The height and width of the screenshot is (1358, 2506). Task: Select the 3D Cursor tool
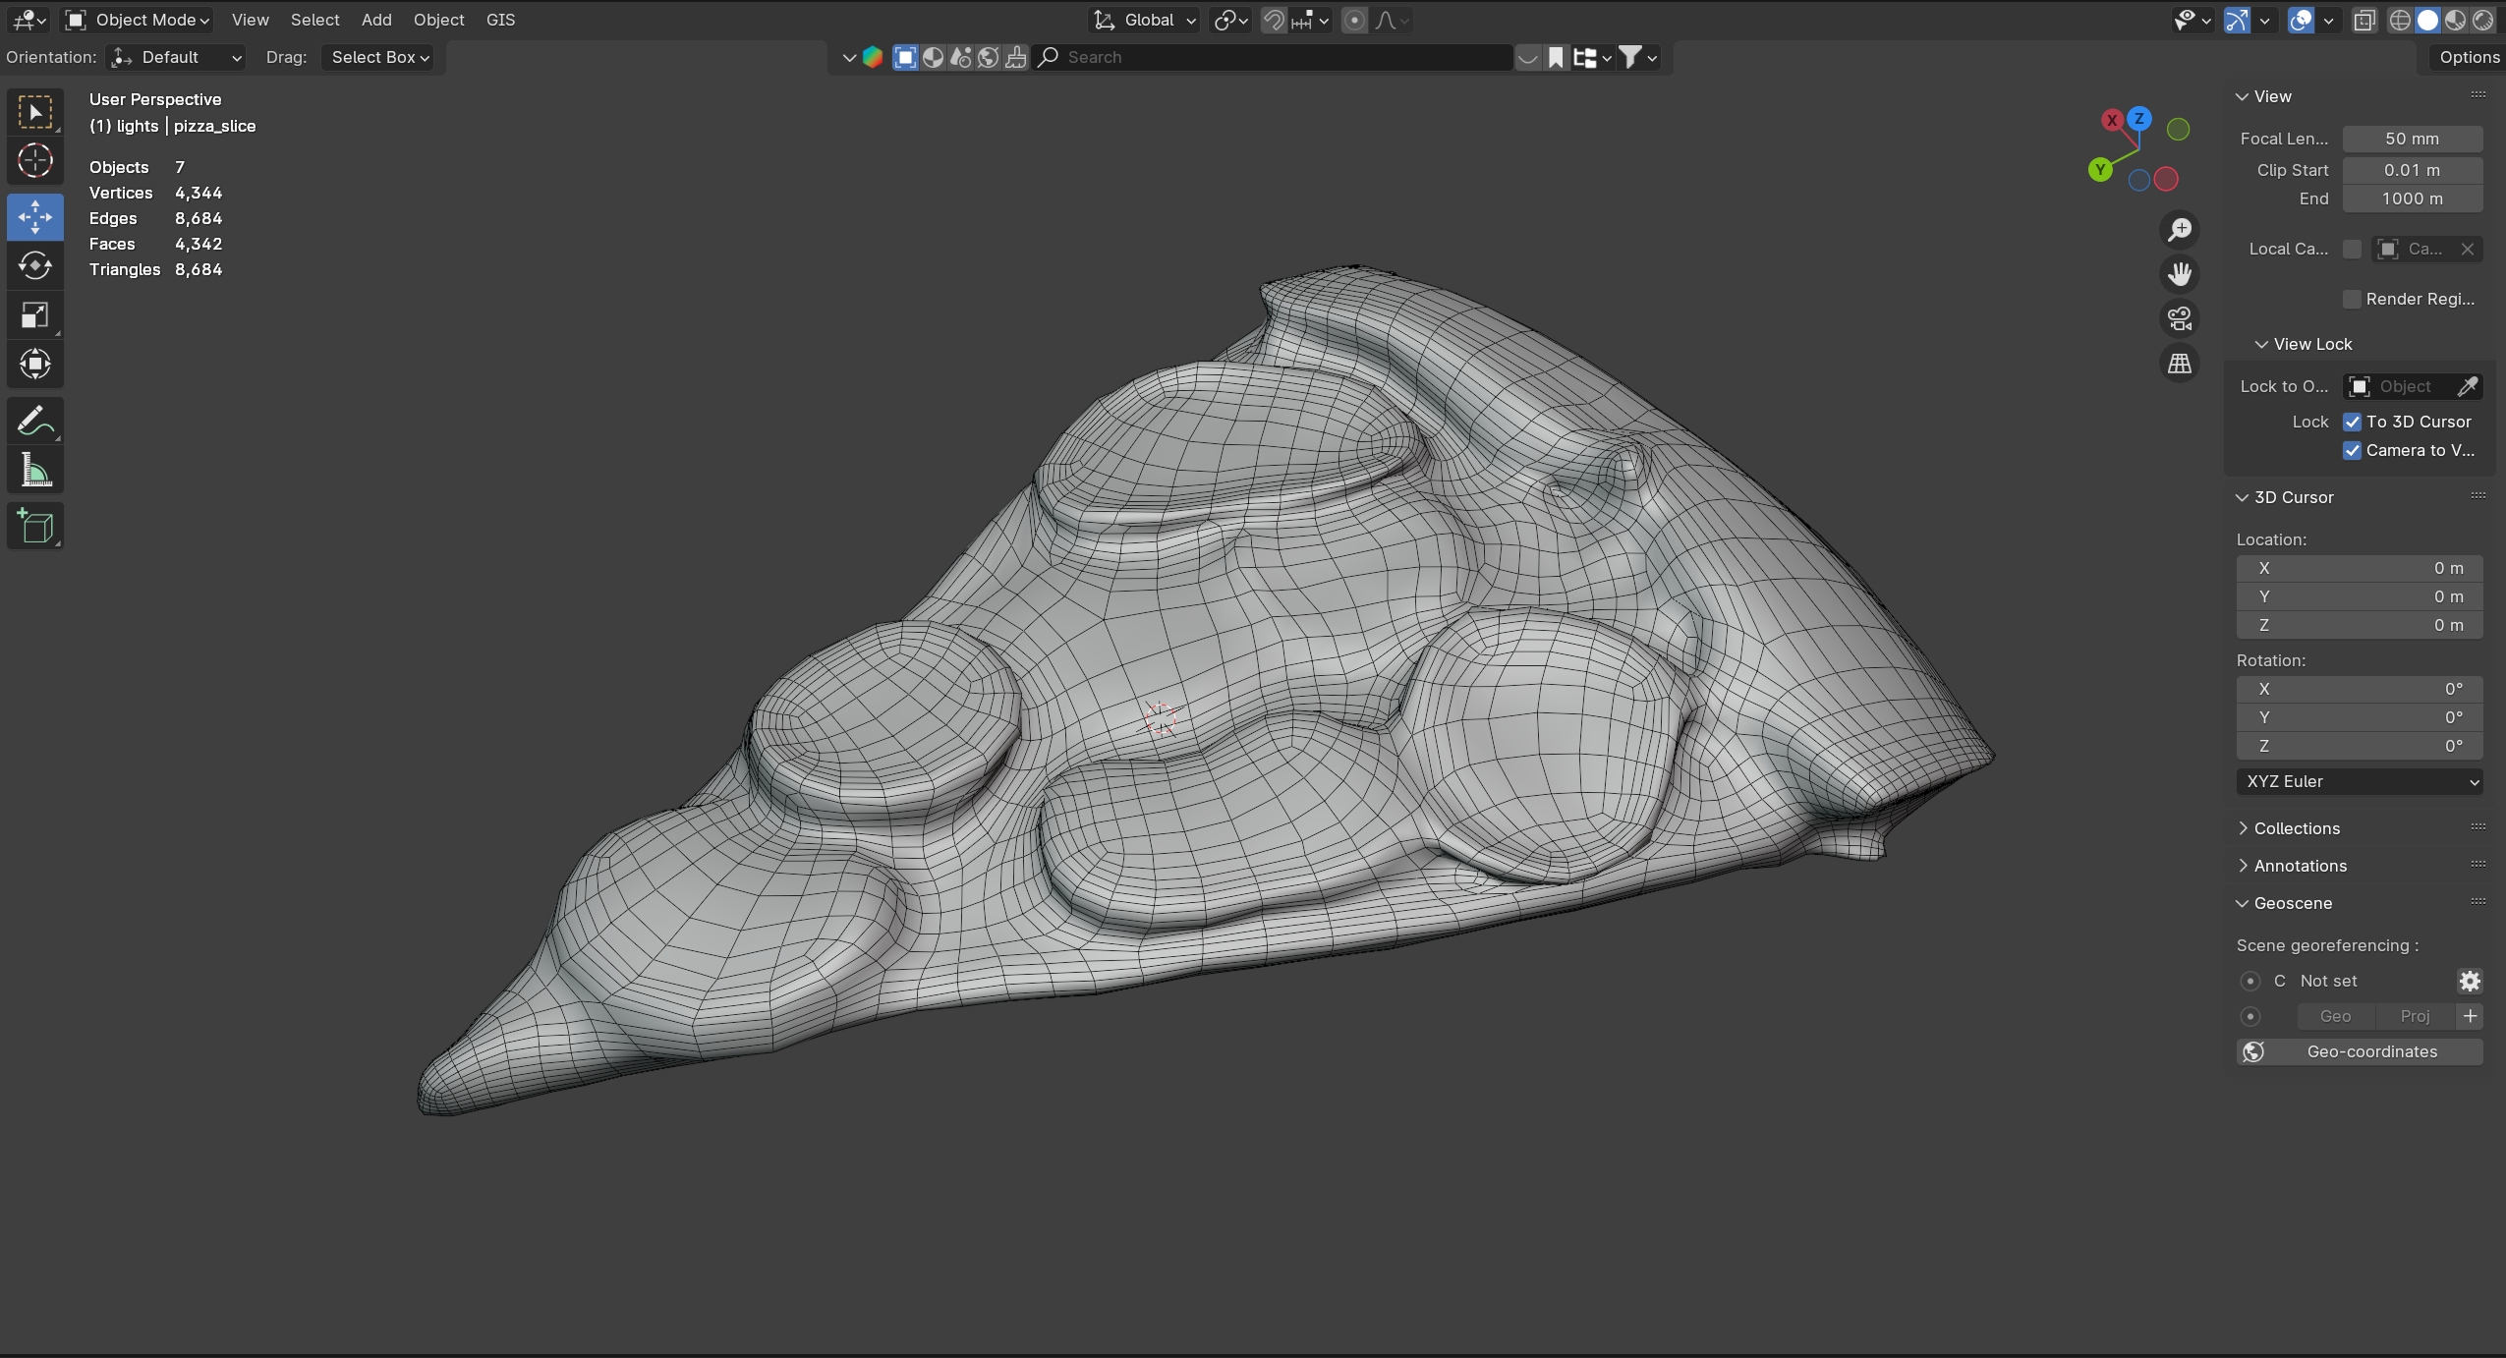pos(35,160)
